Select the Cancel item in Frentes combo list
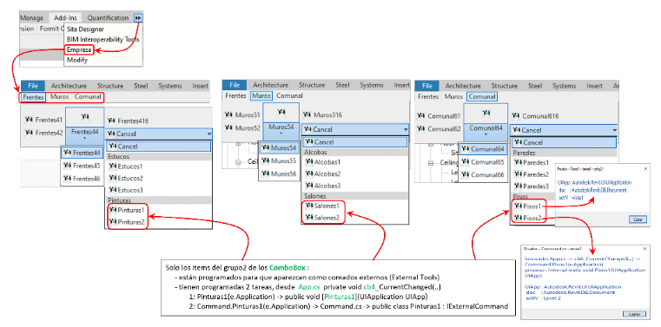The image size is (661, 327). 158,147
